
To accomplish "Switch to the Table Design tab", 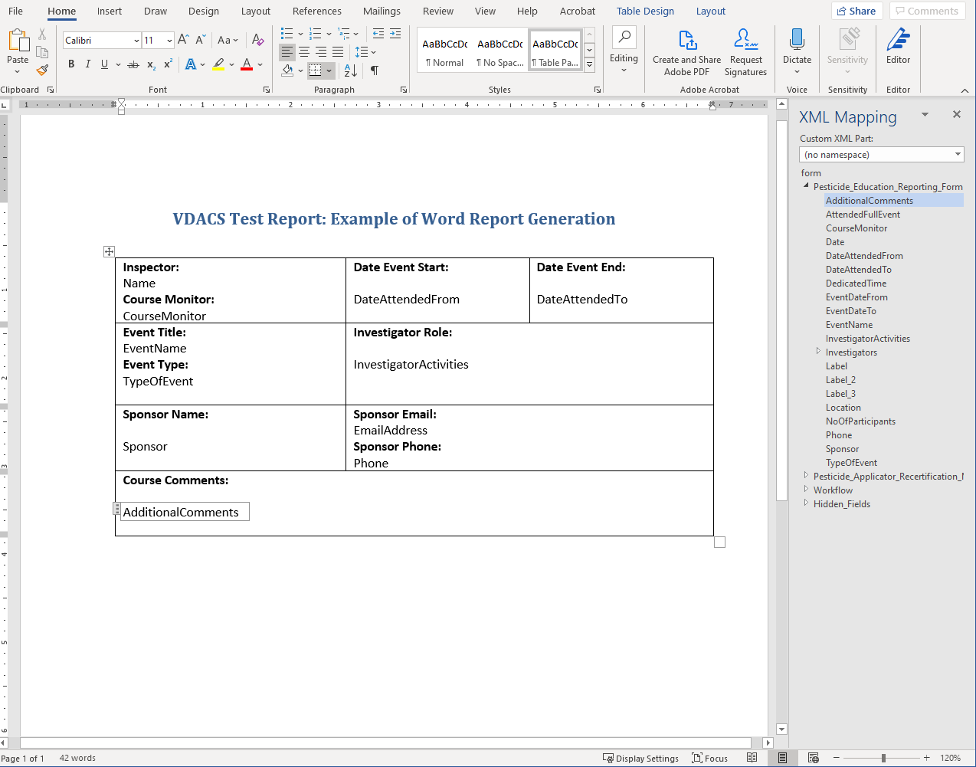I will pos(645,11).
